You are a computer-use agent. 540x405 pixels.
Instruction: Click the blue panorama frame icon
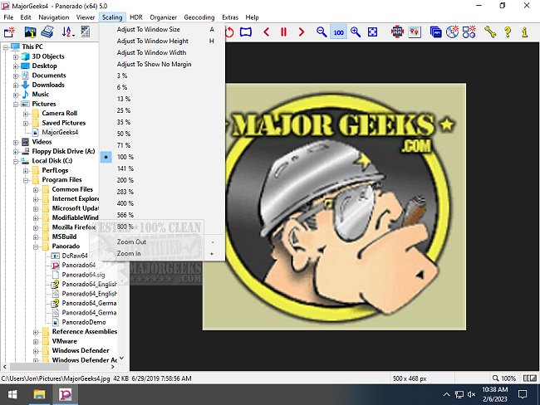click(246, 32)
